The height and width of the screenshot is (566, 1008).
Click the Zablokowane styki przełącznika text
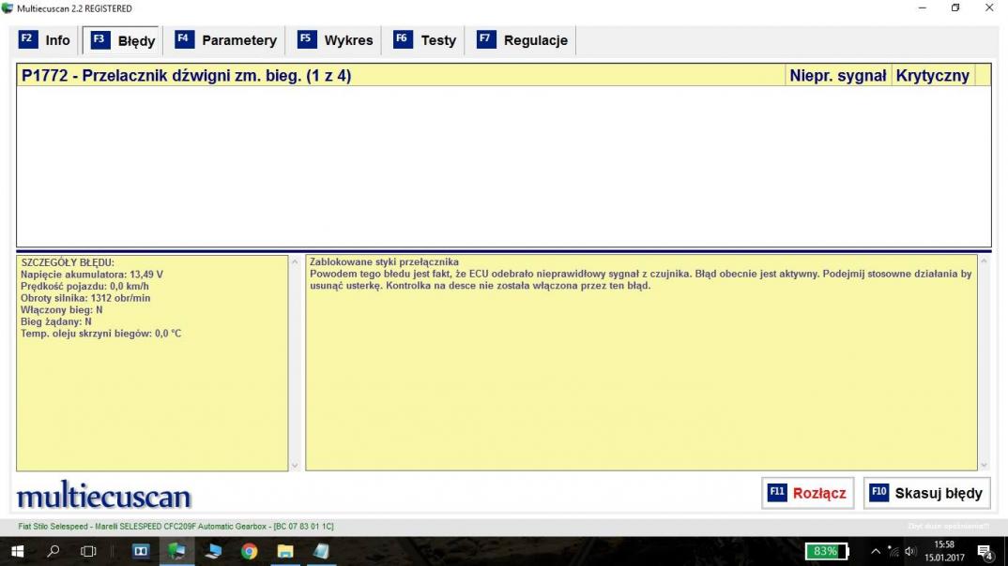coord(385,261)
